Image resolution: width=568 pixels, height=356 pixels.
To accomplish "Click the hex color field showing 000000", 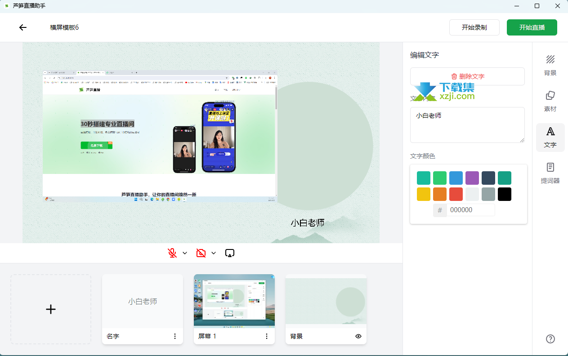I will (x=470, y=210).
